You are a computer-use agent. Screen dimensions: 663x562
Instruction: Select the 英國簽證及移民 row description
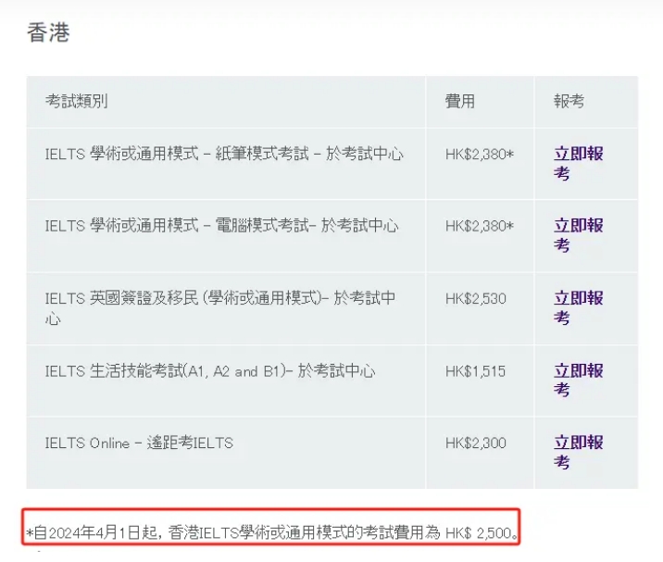click(x=220, y=308)
